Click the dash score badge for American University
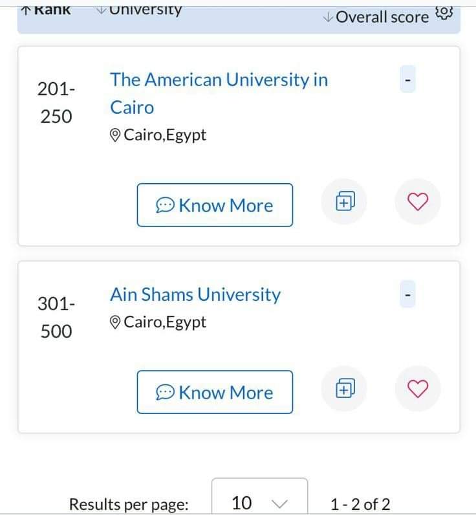This screenshot has width=476, height=515. click(x=407, y=80)
